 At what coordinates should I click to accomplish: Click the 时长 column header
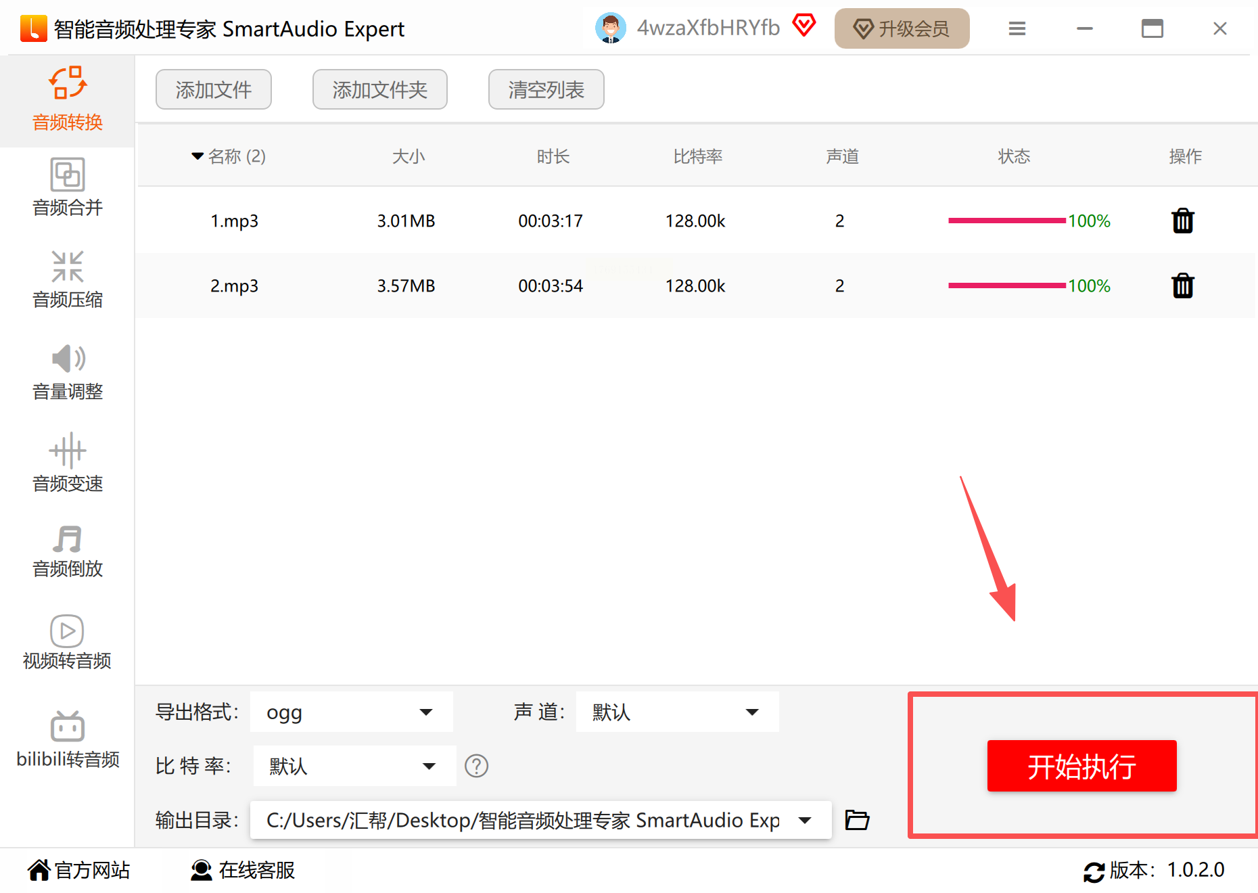(x=553, y=156)
